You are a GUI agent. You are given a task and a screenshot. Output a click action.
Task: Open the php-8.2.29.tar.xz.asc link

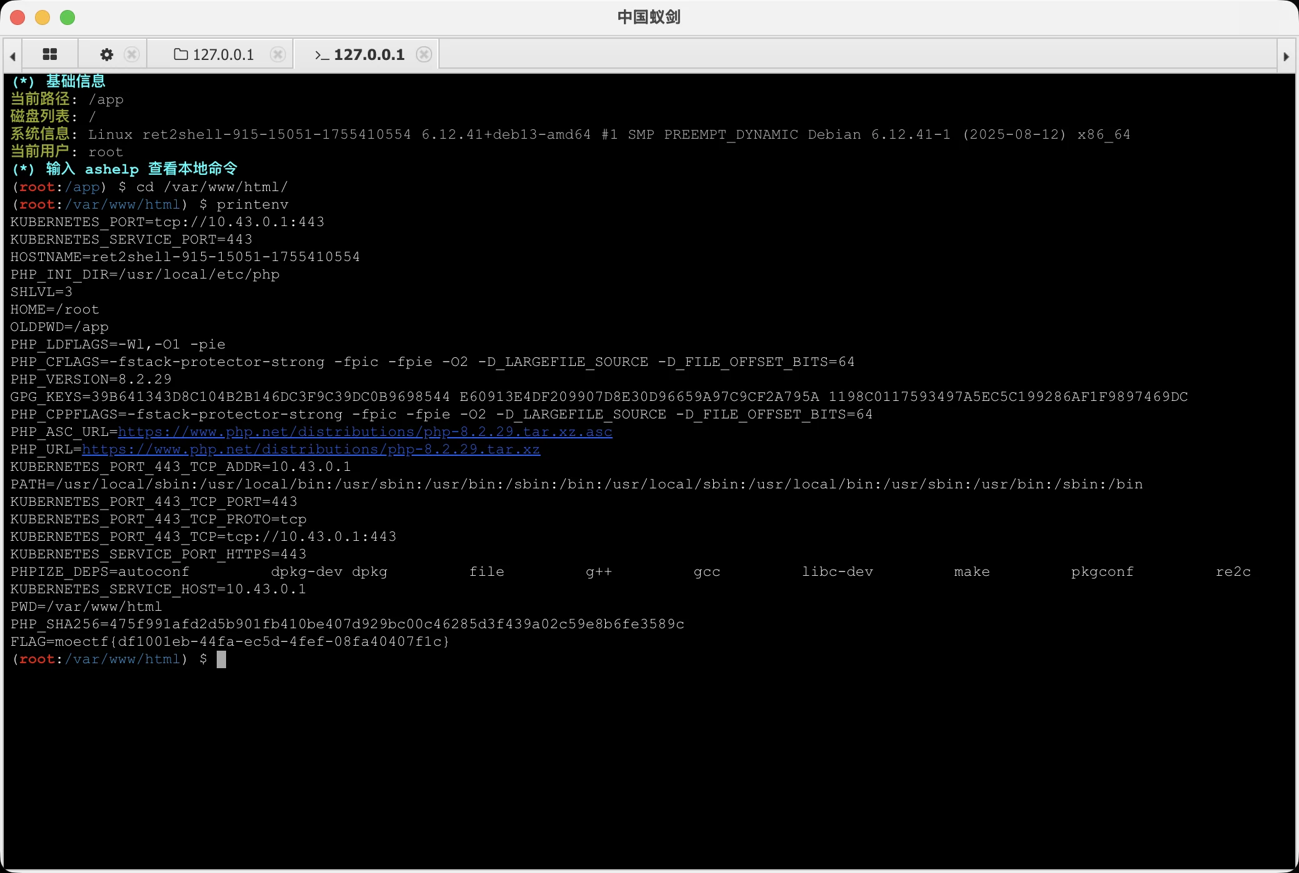click(x=365, y=432)
